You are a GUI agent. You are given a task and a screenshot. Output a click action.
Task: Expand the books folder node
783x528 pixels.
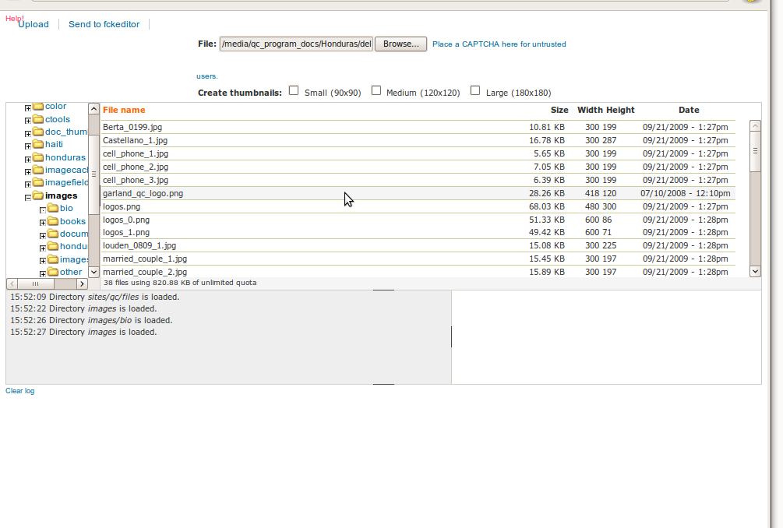click(x=43, y=221)
